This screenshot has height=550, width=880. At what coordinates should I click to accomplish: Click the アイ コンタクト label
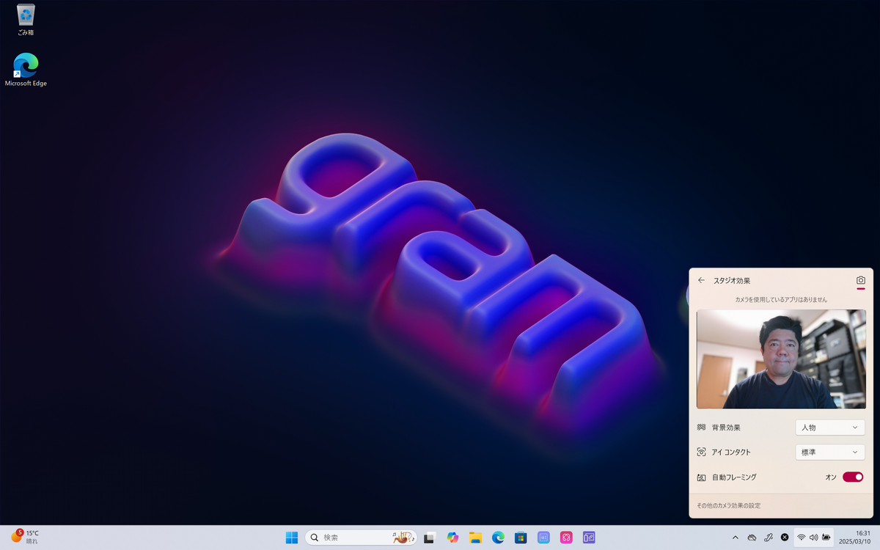(x=731, y=452)
